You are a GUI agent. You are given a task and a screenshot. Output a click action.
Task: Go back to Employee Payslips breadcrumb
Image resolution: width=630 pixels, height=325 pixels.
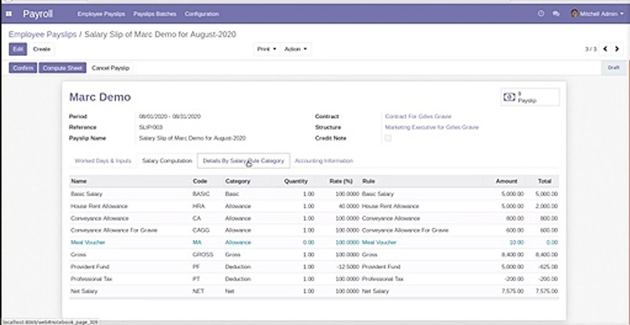click(x=42, y=34)
